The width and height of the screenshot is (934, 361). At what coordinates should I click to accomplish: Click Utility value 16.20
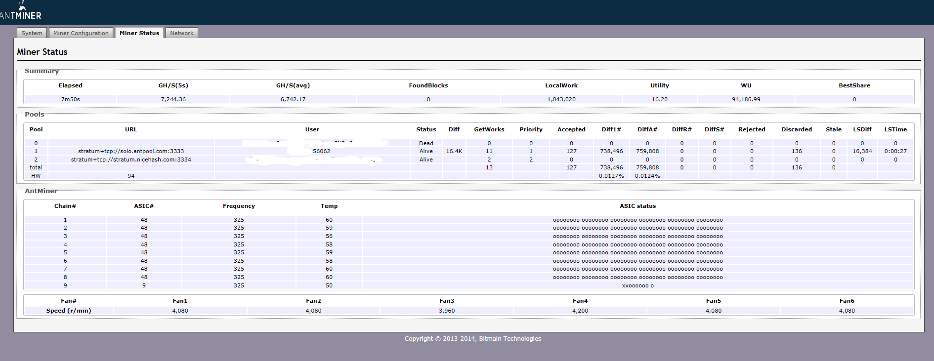coord(660,99)
